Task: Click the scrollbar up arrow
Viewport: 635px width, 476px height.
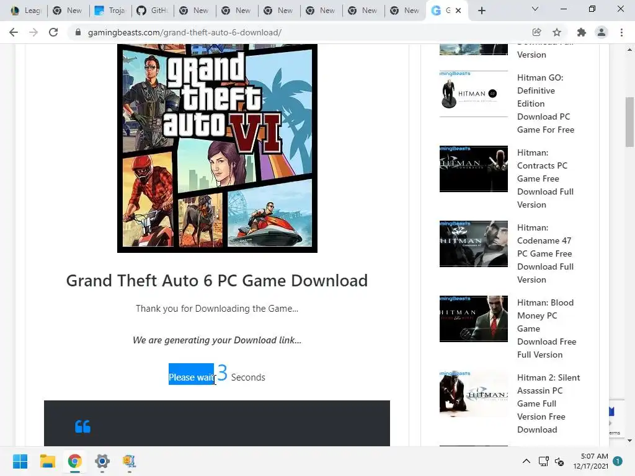Action: point(629,50)
